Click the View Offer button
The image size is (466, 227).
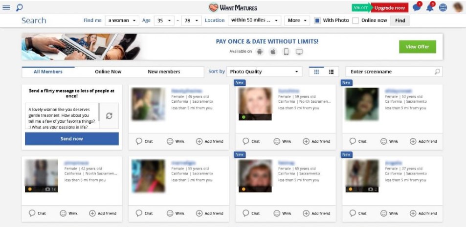click(417, 47)
